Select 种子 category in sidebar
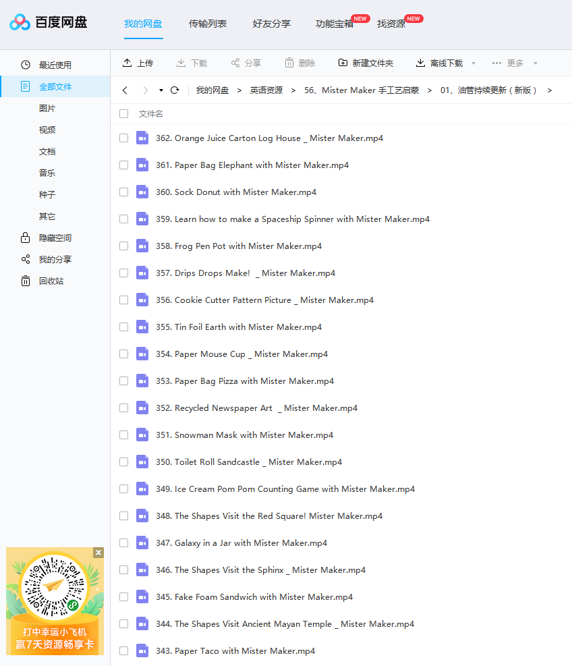 click(x=47, y=194)
